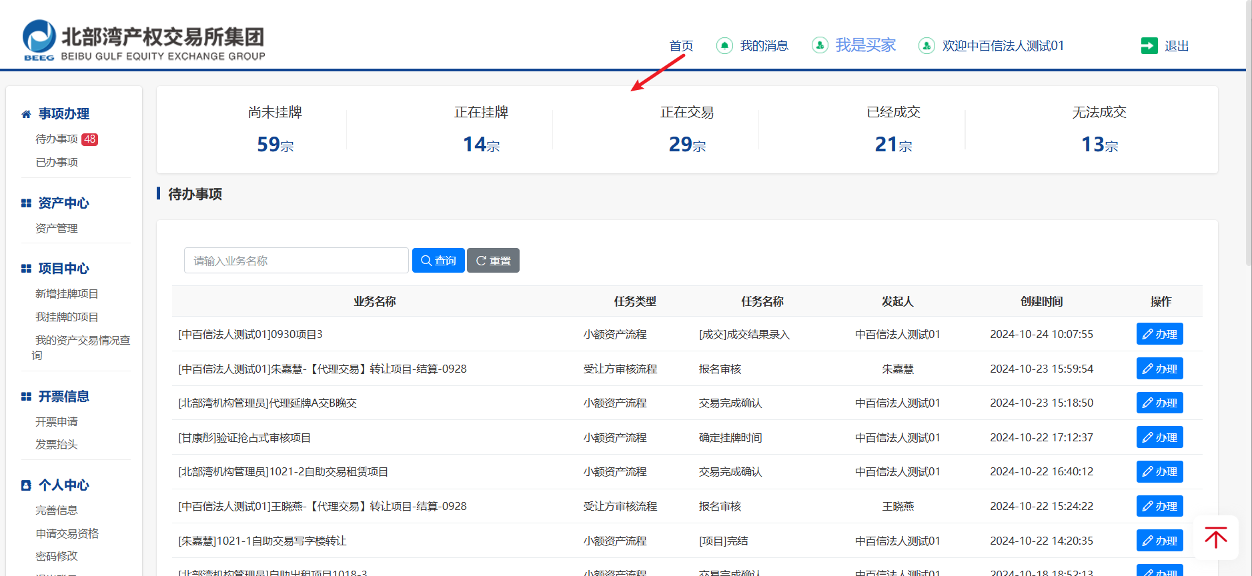Click the 48 badge on 待办事项
Image resolution: width=1252 pixels, height=576 pixels.
click(x=90, y=139)
